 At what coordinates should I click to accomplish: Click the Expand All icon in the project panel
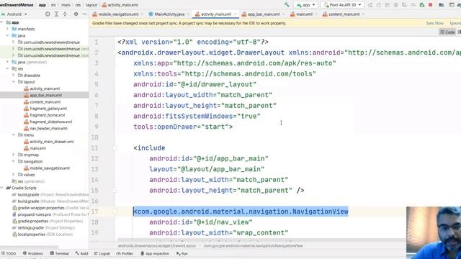[x=56, y=14]
